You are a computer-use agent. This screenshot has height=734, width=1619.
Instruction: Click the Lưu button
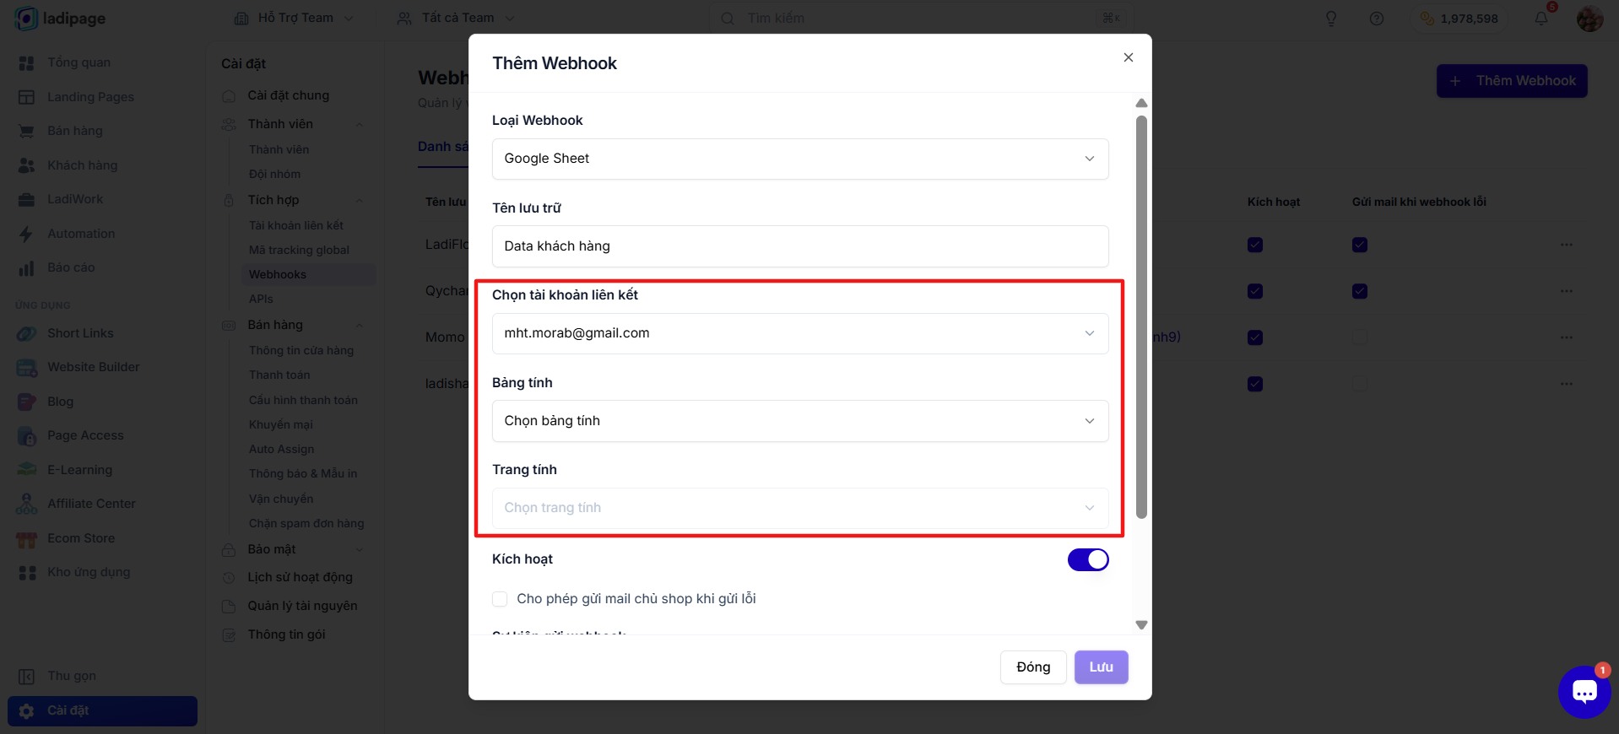click(1101, 667)
